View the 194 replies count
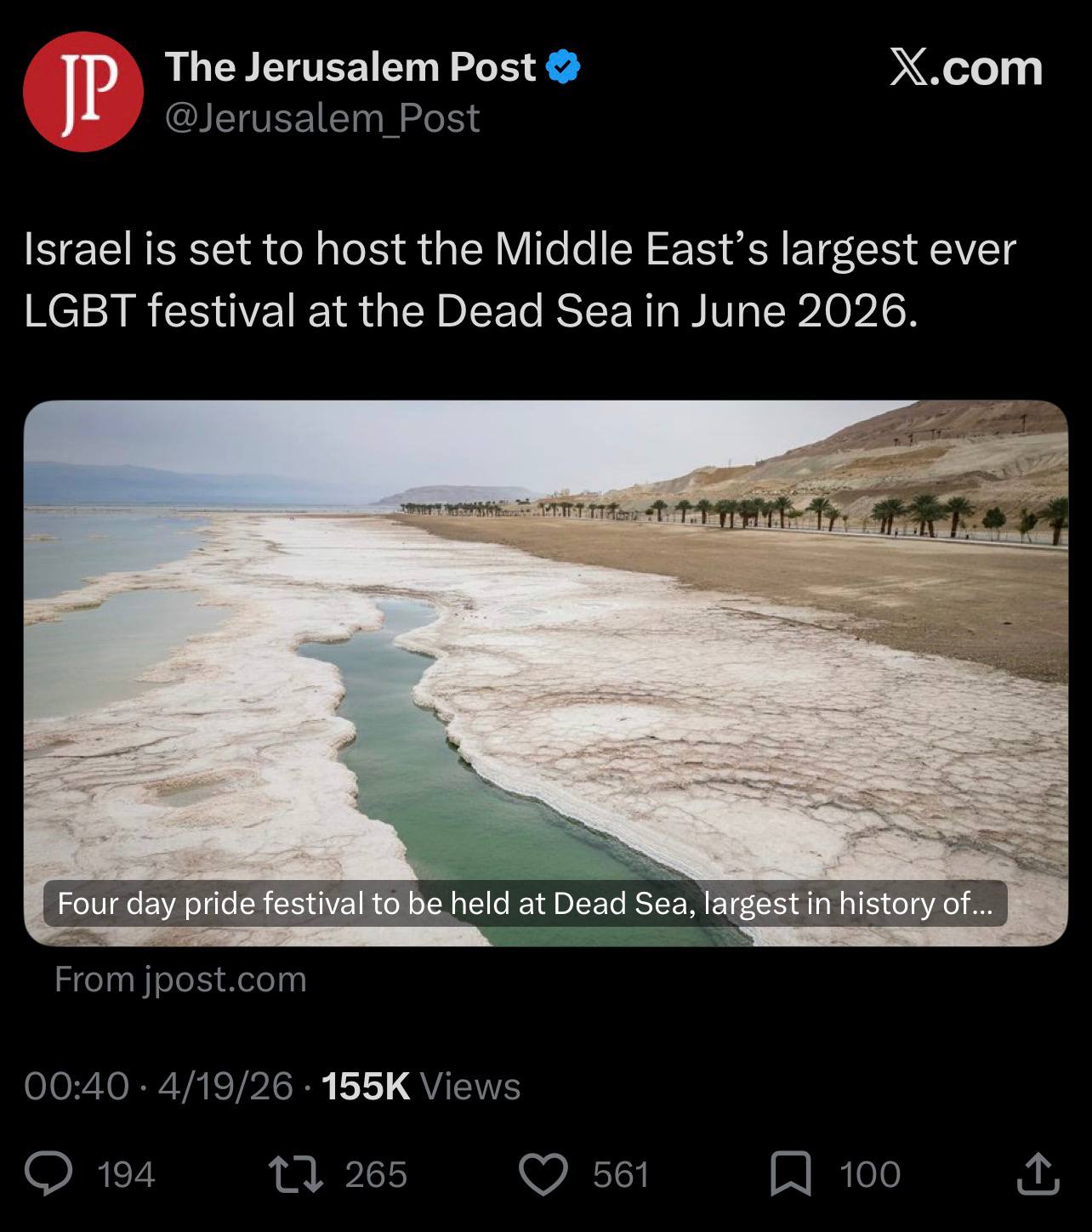This screenshot has height=1232, width=1092. [126, 1174]
